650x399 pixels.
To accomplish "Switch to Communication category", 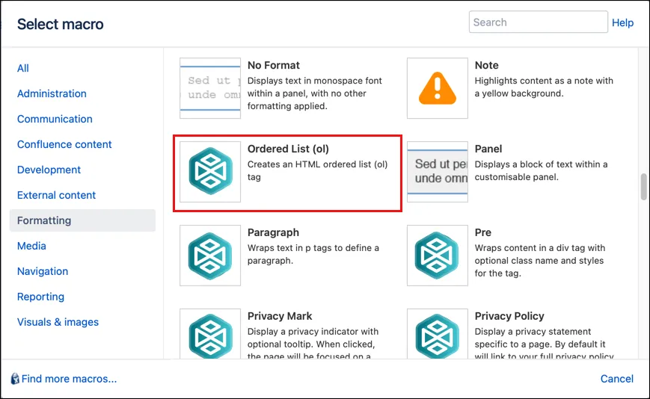I will coord(55,119).
